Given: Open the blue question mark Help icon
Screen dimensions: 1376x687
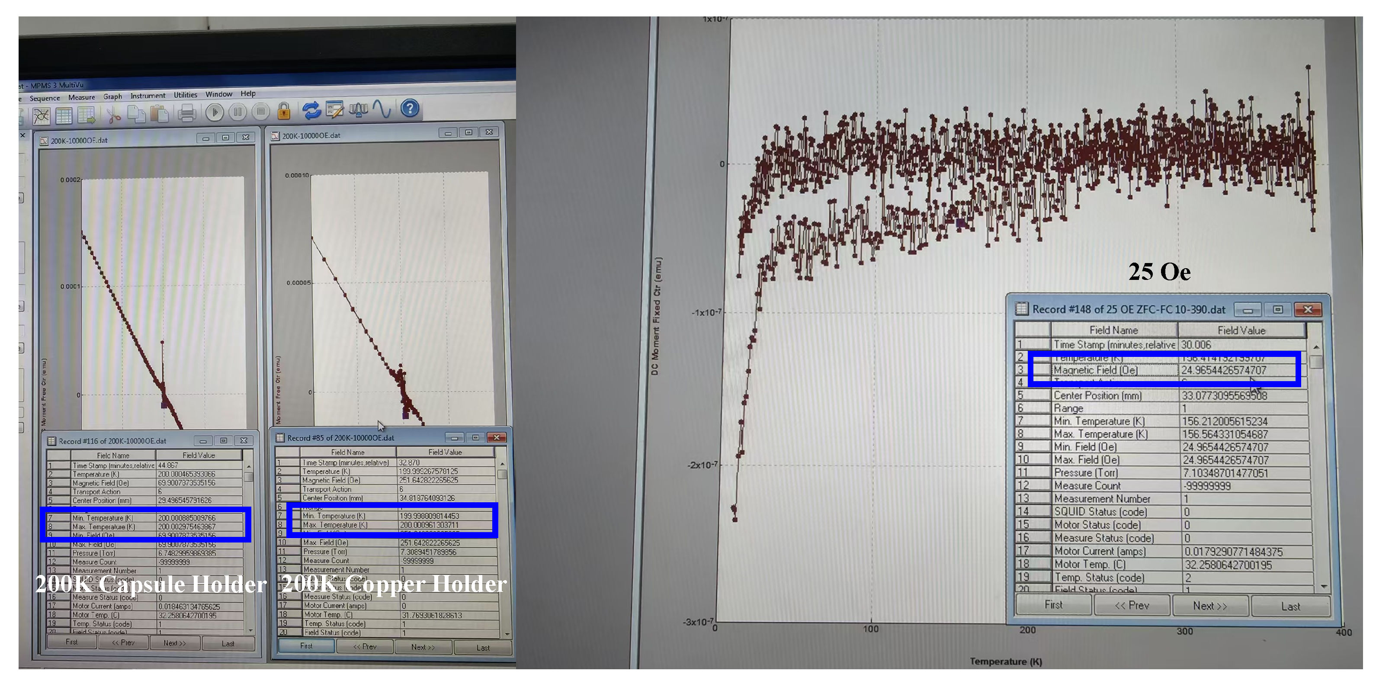Looking at the screenshot, I should tap(410, 109).
